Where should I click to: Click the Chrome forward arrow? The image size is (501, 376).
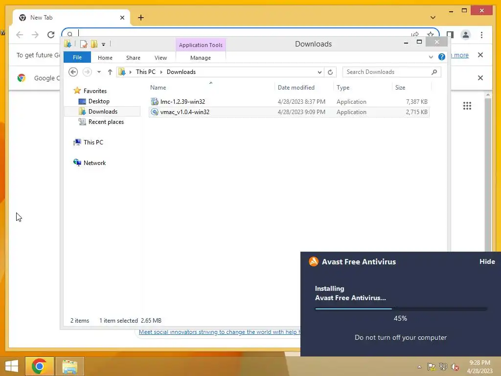click(35, 35)
